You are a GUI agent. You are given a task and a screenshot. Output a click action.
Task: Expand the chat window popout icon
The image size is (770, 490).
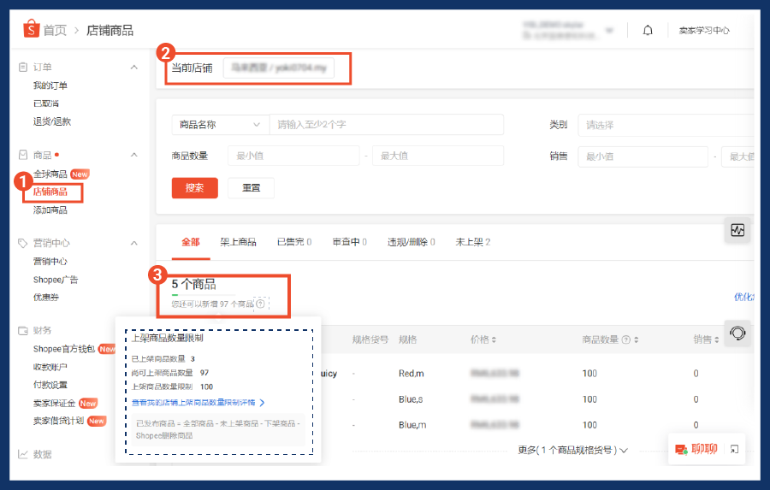tap(734, 449)
